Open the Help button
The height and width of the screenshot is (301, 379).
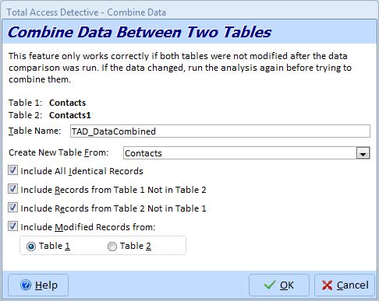[38, 285]
